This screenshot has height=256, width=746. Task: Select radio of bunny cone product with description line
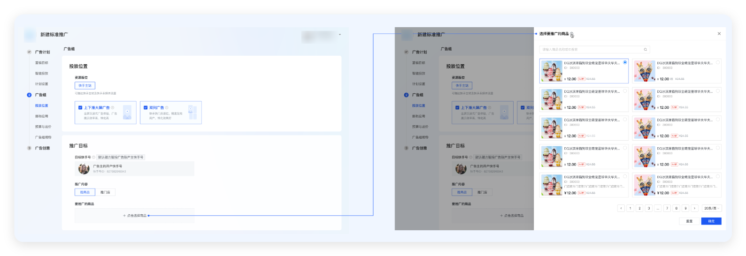coord(718,176)
